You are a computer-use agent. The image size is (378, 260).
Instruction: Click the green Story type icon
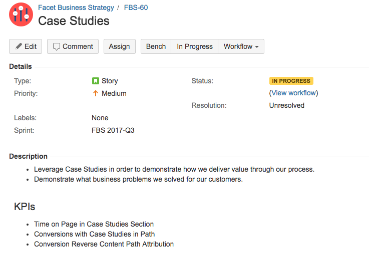point(96,81)
